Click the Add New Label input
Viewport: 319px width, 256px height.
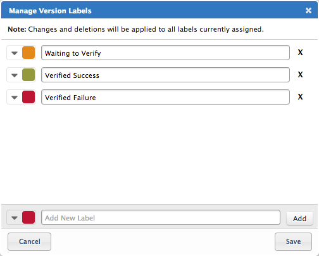tap(161, 217)
